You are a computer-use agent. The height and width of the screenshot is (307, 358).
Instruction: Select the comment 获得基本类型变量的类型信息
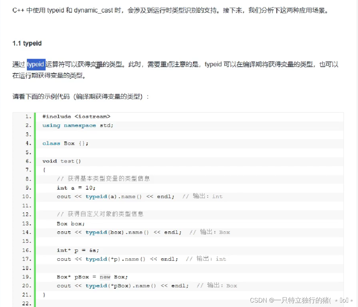(102, 179)
